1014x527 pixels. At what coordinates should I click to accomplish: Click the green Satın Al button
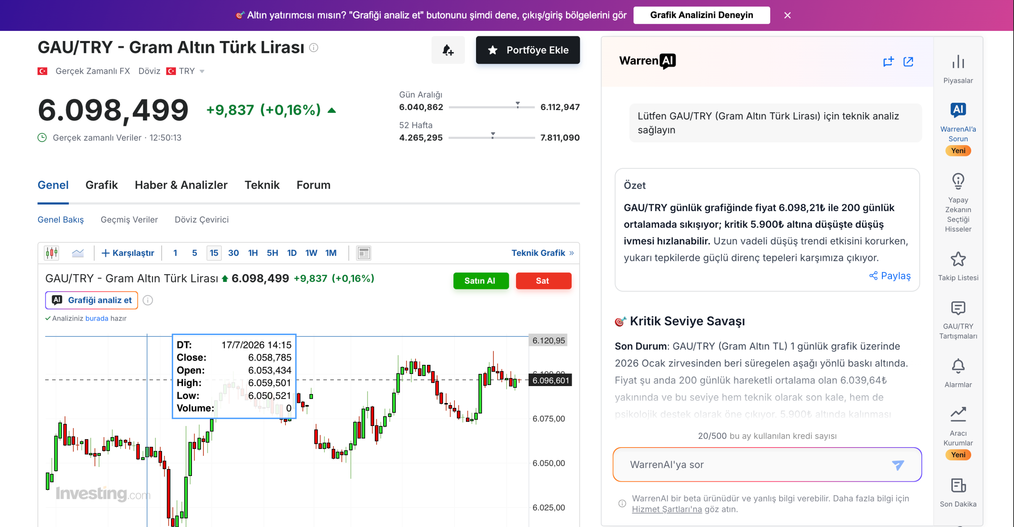pyautogui.click(x=481, y=281)
